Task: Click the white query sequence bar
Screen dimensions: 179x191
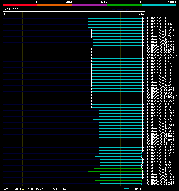Action: click(x=74, y=11)
